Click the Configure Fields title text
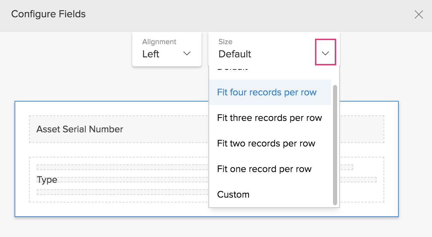 click(x=48, y=14)
